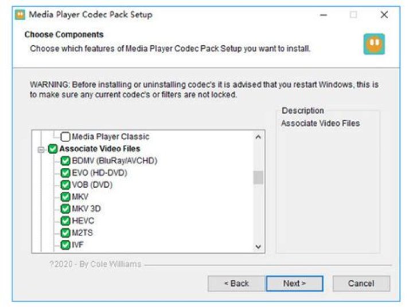Uncheck the IVF checkbox

point(65,245)
